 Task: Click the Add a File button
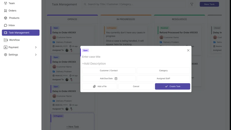click(x=100, y=86)
